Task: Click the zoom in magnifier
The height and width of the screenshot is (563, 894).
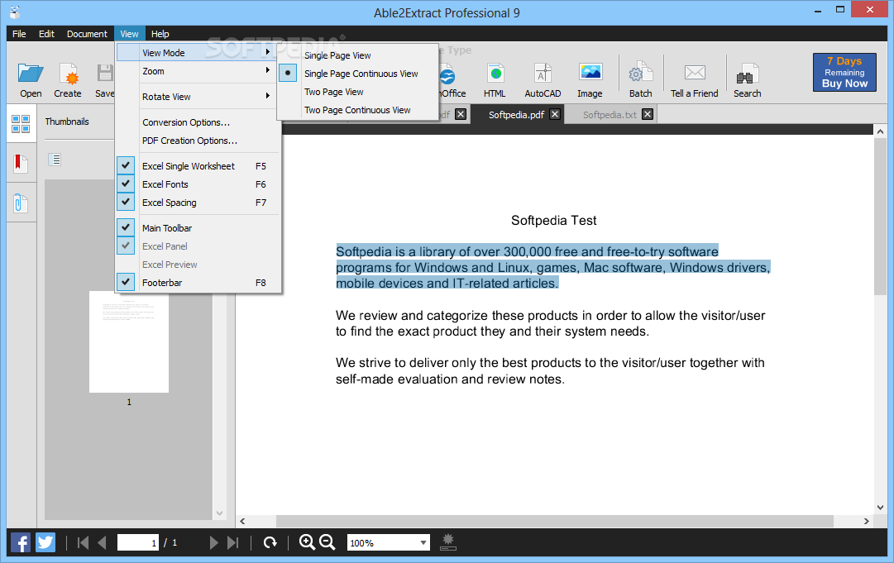Action: [x=307, y=542]
